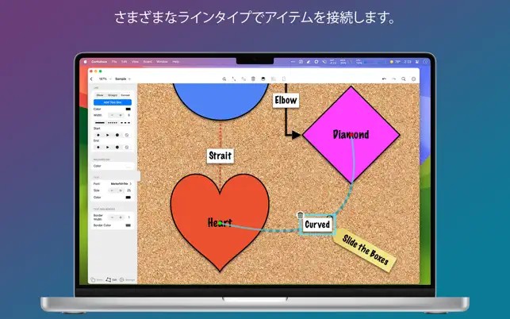Click the more options circle icon
The width and height of the screenshot is (510, 319).
pyautogui.click(x=414, y=79)
